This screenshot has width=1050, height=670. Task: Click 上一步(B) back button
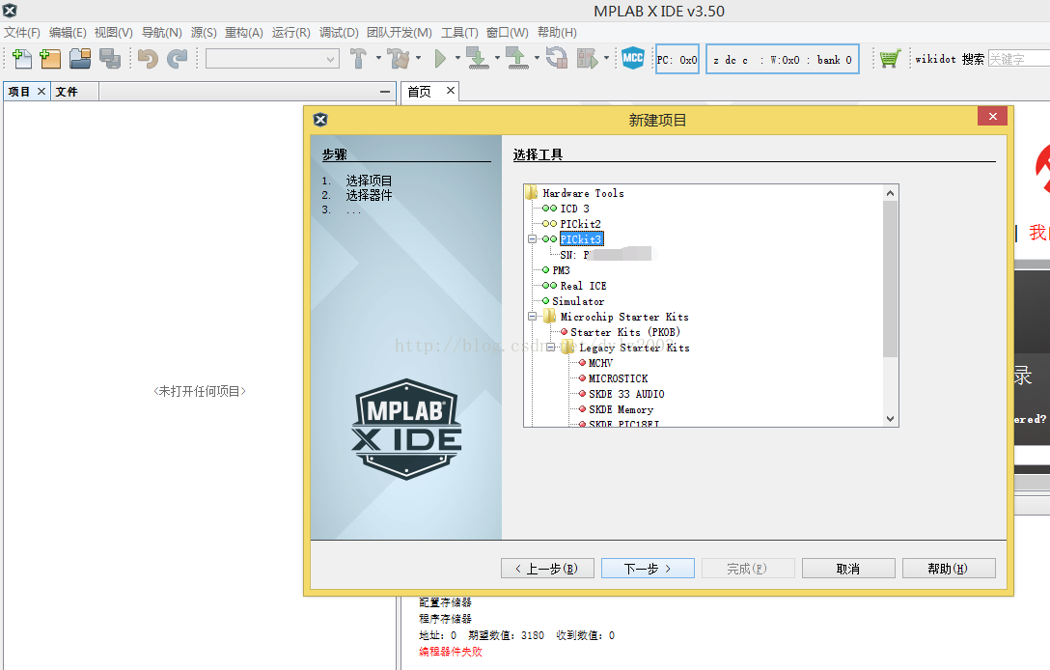click(548, 569)
